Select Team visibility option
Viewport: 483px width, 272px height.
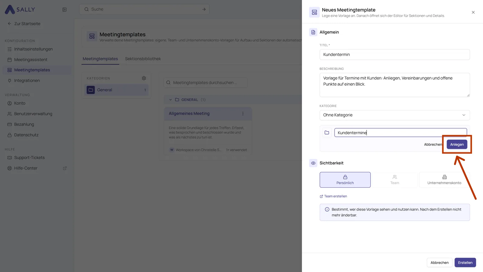coord(395,180)
